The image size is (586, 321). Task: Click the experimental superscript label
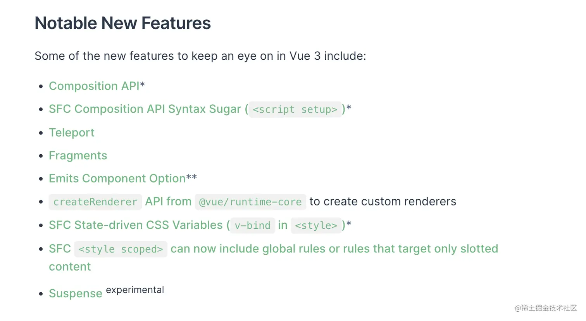(135, 290)
